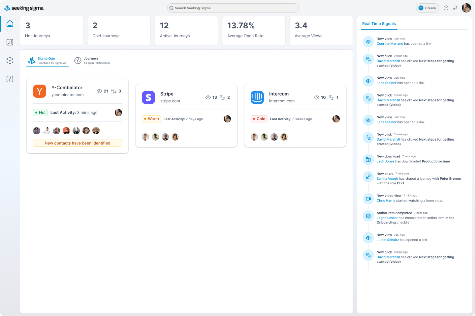Screen dimensions: 475x316
Task: Open the Active Journeys stat card
Action: 186,31
